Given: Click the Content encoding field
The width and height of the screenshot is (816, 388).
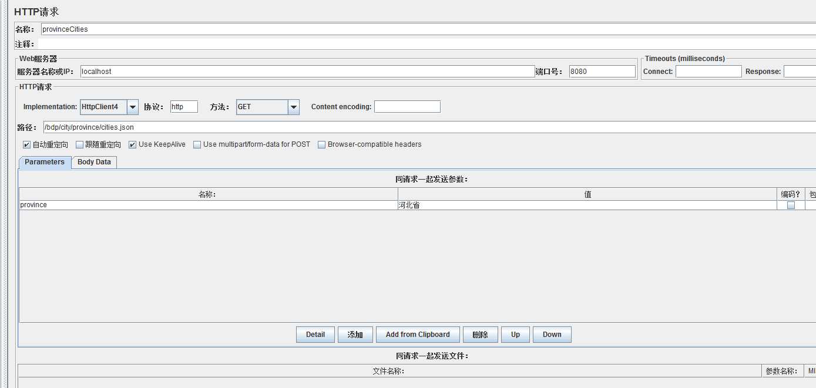Looking at the screenshot, I should pos(407,107).
